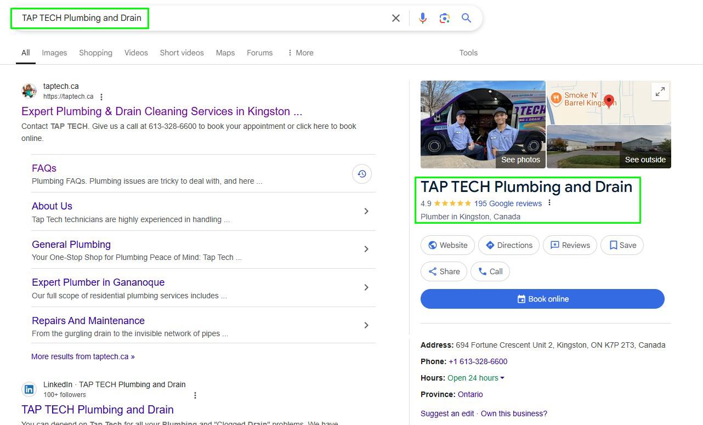Expand the map with fullscreen arrows icon

click(660, 92)
